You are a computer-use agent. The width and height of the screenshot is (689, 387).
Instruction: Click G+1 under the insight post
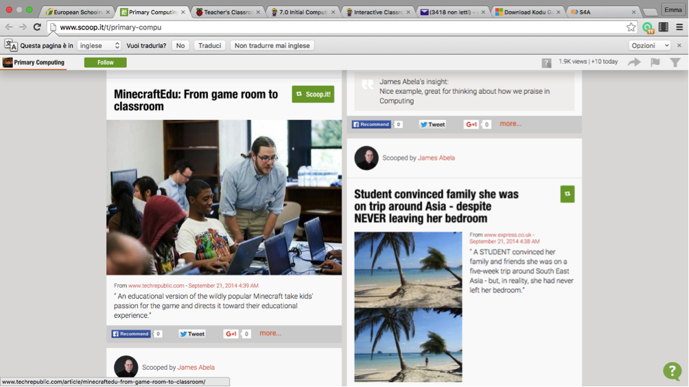[471, 125]
